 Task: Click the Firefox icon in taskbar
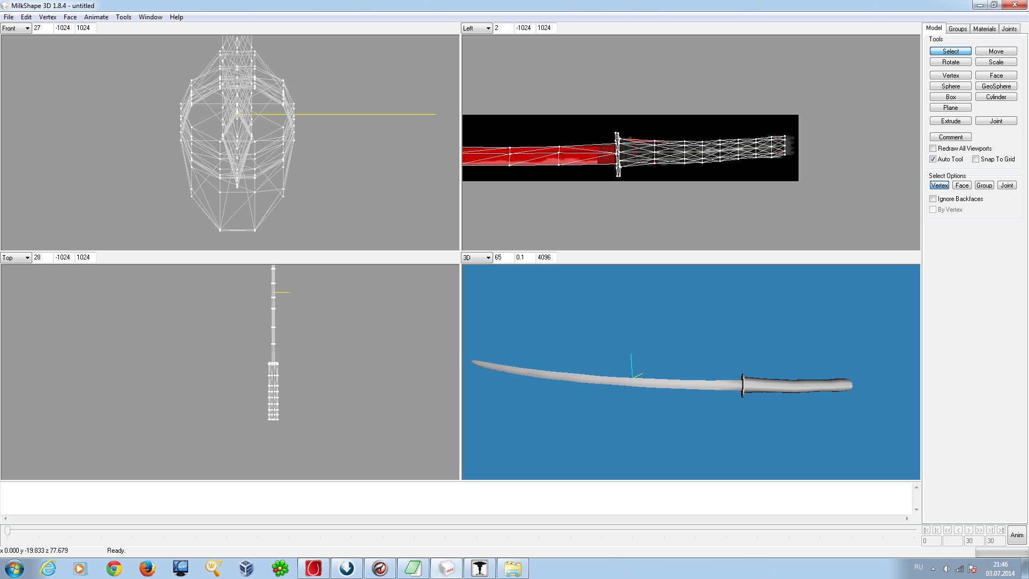(x=147, y=568)
